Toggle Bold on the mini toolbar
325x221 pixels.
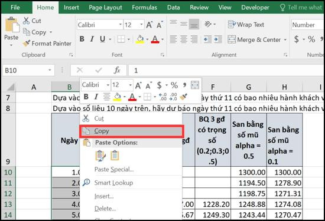point(86,97)
